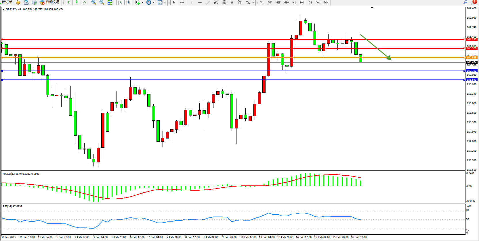The height and width of the screenshot is (241, 479).
Task: Click the 新订单 new order button
Action: 7,2
